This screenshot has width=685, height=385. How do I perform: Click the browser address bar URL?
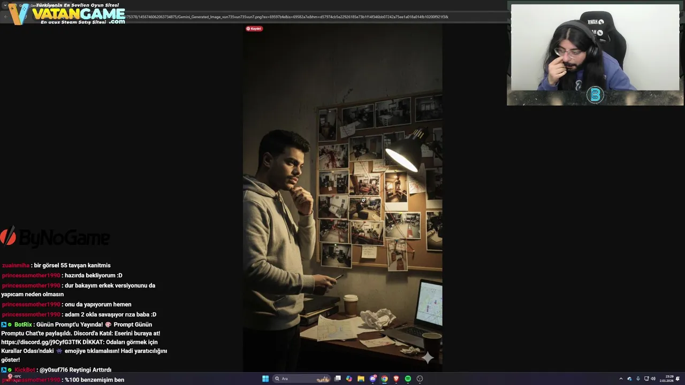(286, 17)
